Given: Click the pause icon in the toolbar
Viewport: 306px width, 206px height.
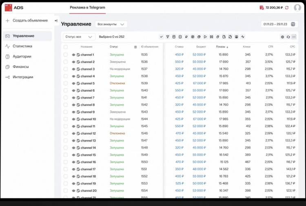Looking at the screenshot, I should (x=211, y=37).
